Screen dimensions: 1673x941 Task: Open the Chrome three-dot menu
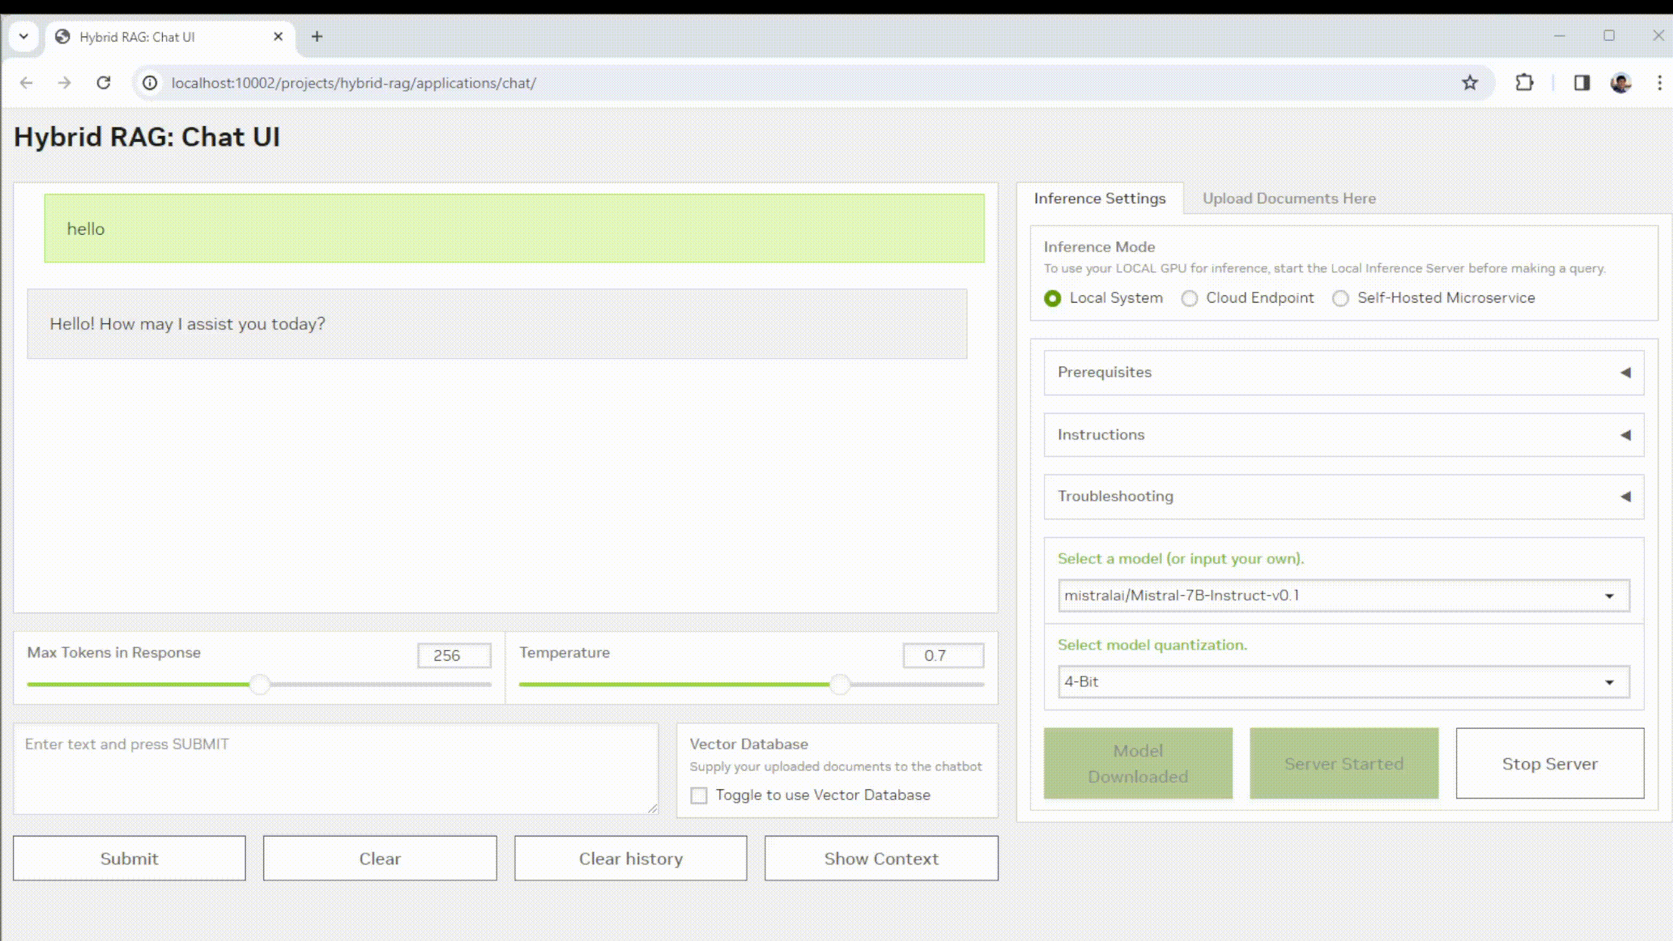point(1659,83)
